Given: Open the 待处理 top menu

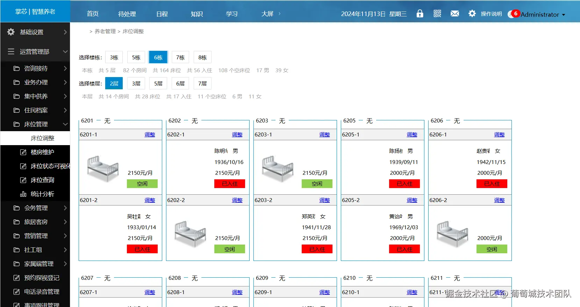Looking at the screenshot, I should [127, 14].
